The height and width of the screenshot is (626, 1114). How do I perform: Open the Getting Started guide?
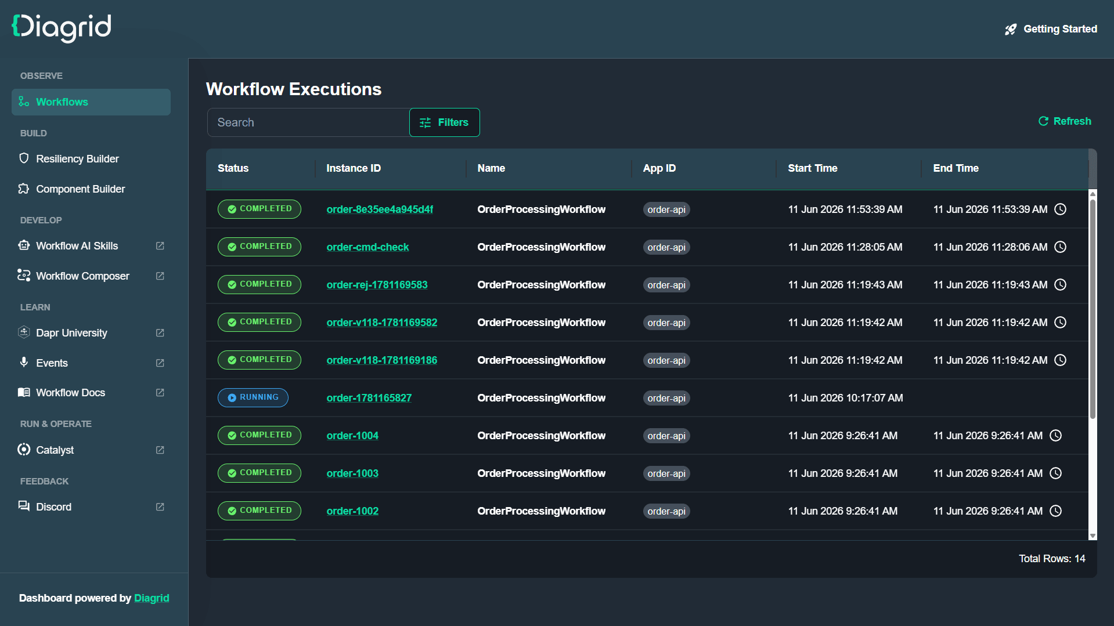click(1051, 29)
